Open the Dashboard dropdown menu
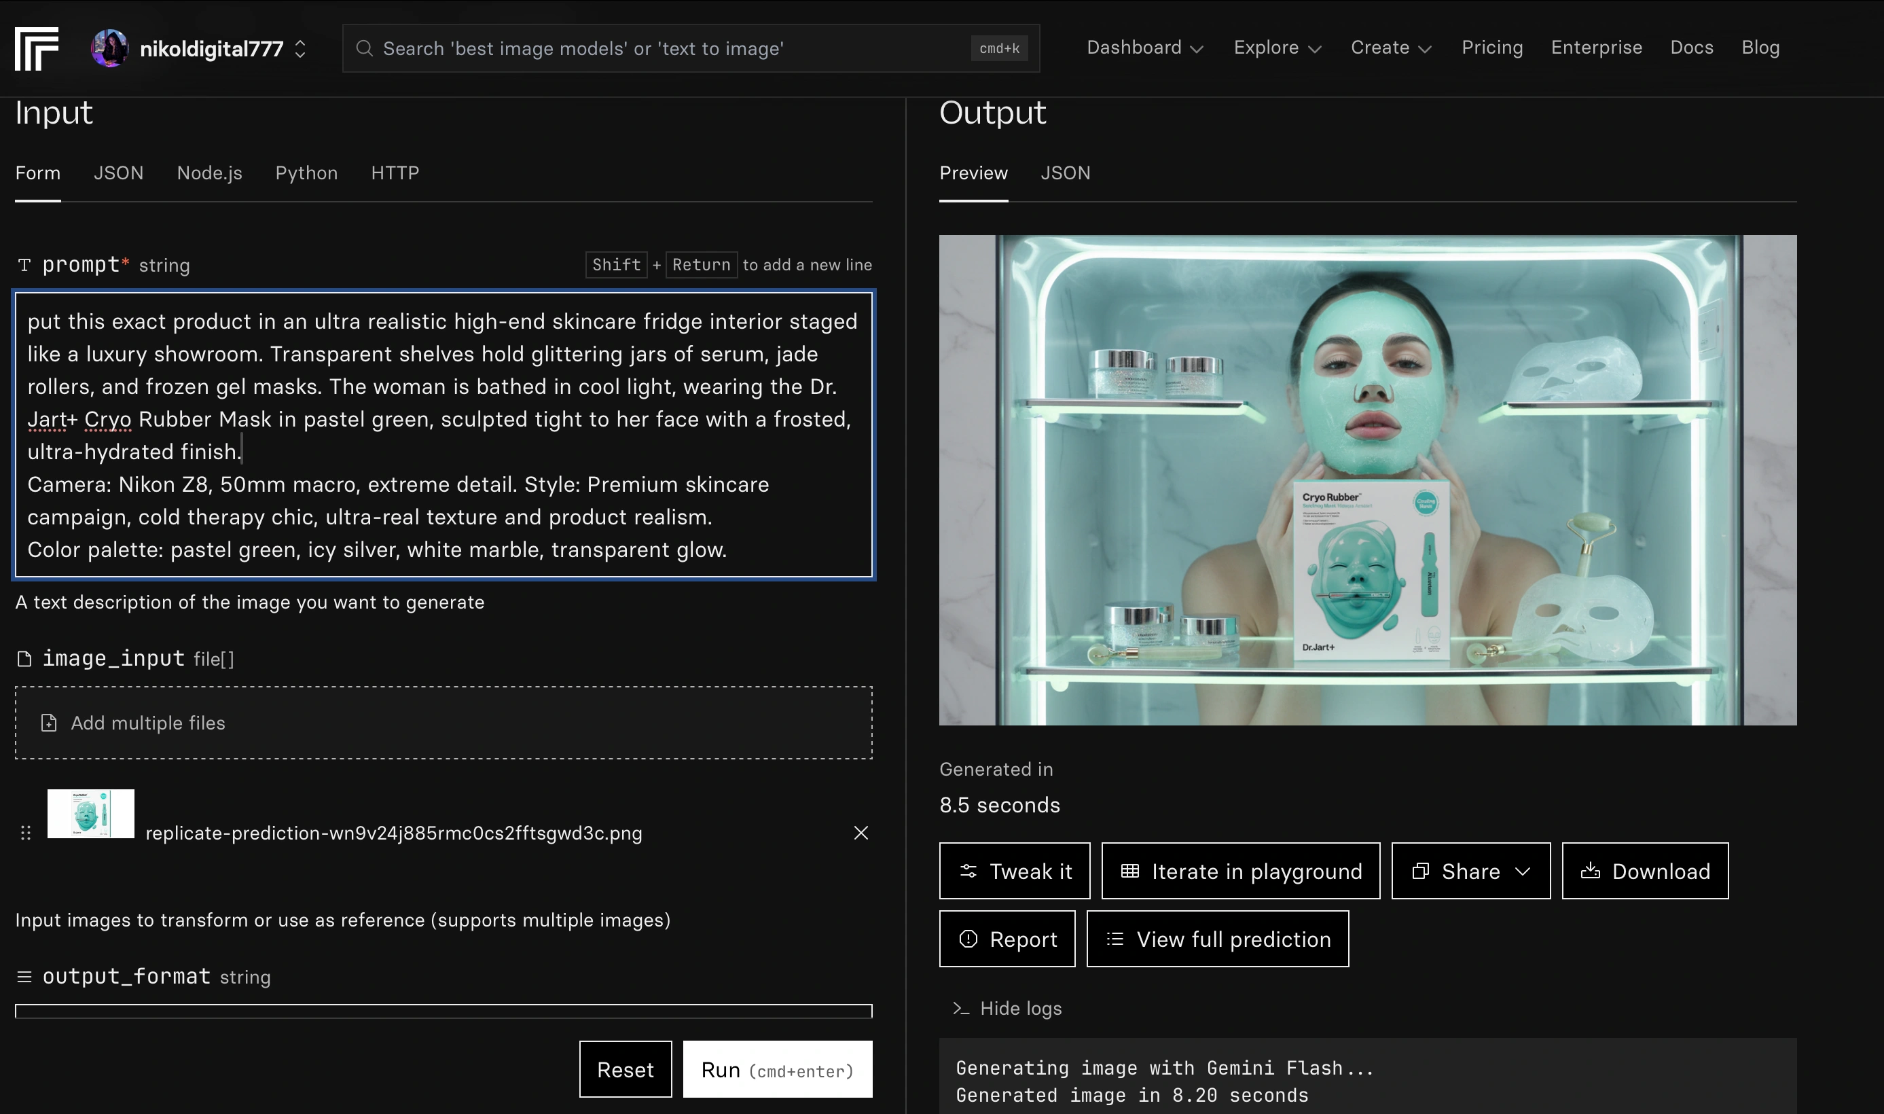The image size is (1884, 1114). 1144,48
